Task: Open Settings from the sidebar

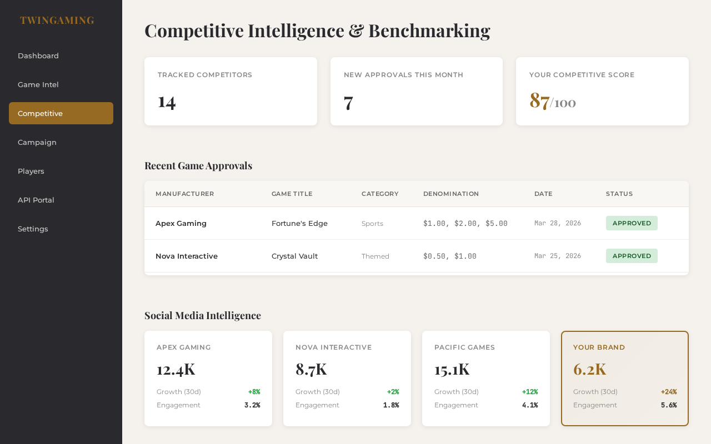Action: (33, 229)
